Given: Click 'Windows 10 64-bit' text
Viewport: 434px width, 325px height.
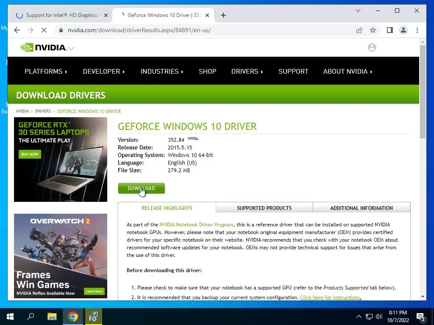Looking at the screenshot, I should (x=190, y=155).
